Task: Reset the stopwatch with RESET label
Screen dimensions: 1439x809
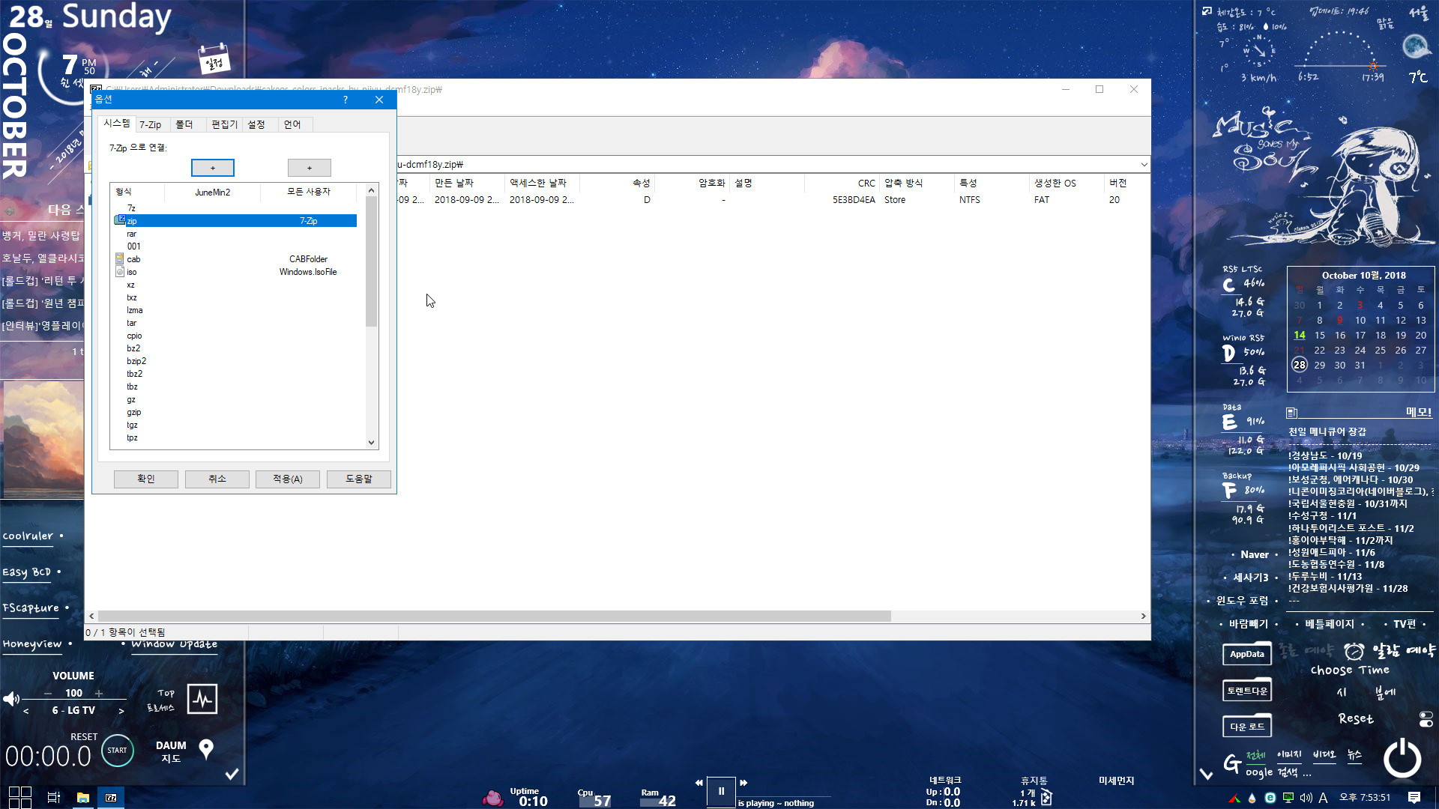Action: click(x=84, y=737)
